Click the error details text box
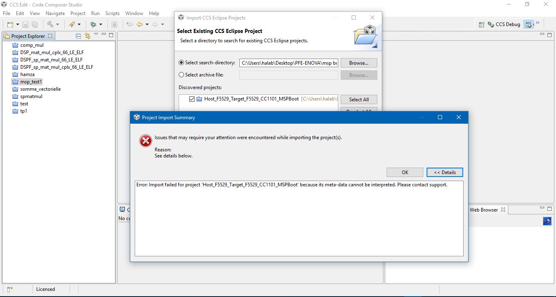 [x=299, y=218]
